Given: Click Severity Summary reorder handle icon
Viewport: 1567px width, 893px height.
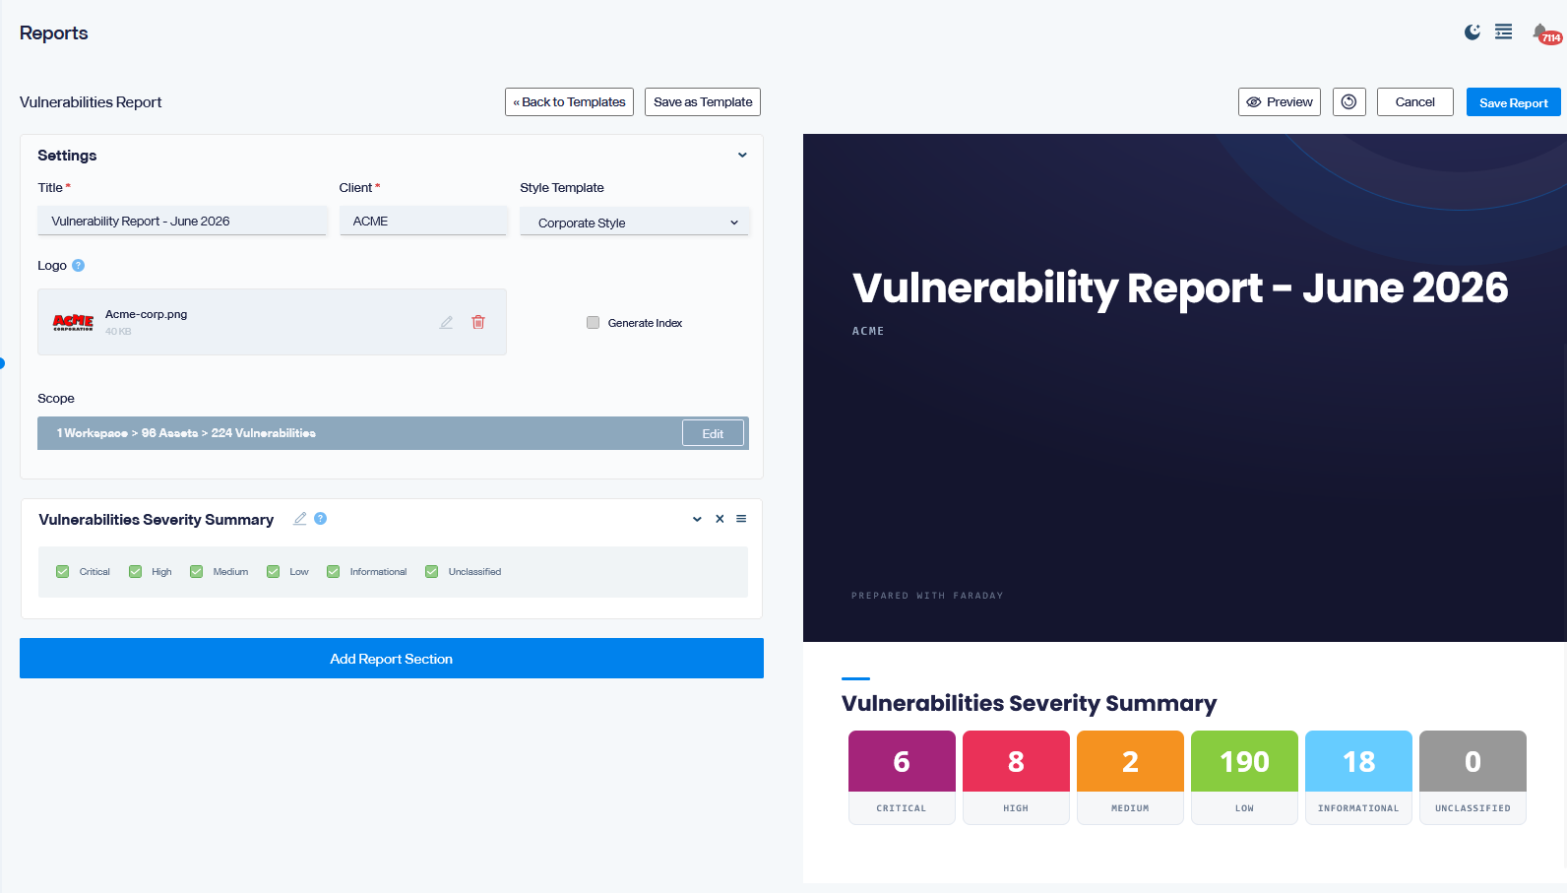Looking at the screenshot, I should 741,519.
